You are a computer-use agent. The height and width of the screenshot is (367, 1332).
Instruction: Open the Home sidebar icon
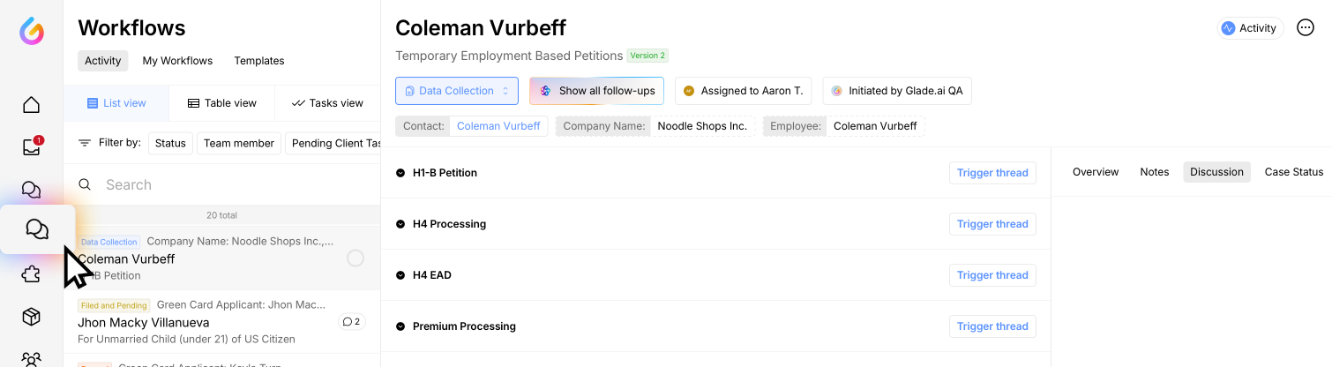[x=31, y=105]
